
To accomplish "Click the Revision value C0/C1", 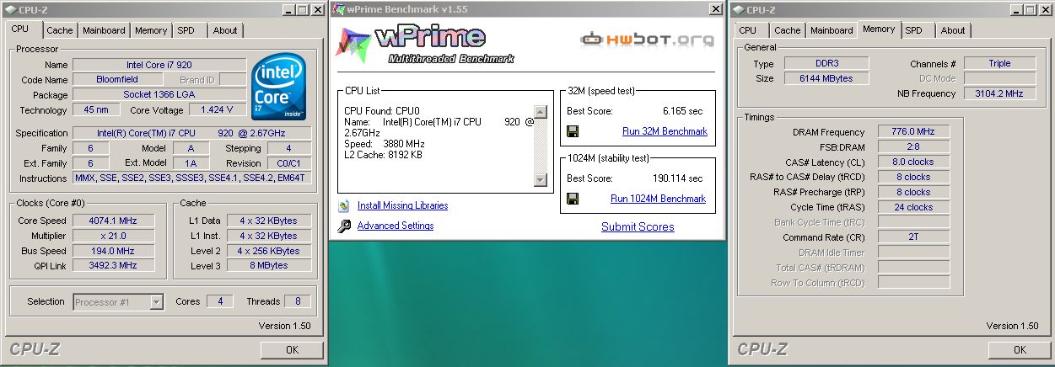I will click(288, 163).
